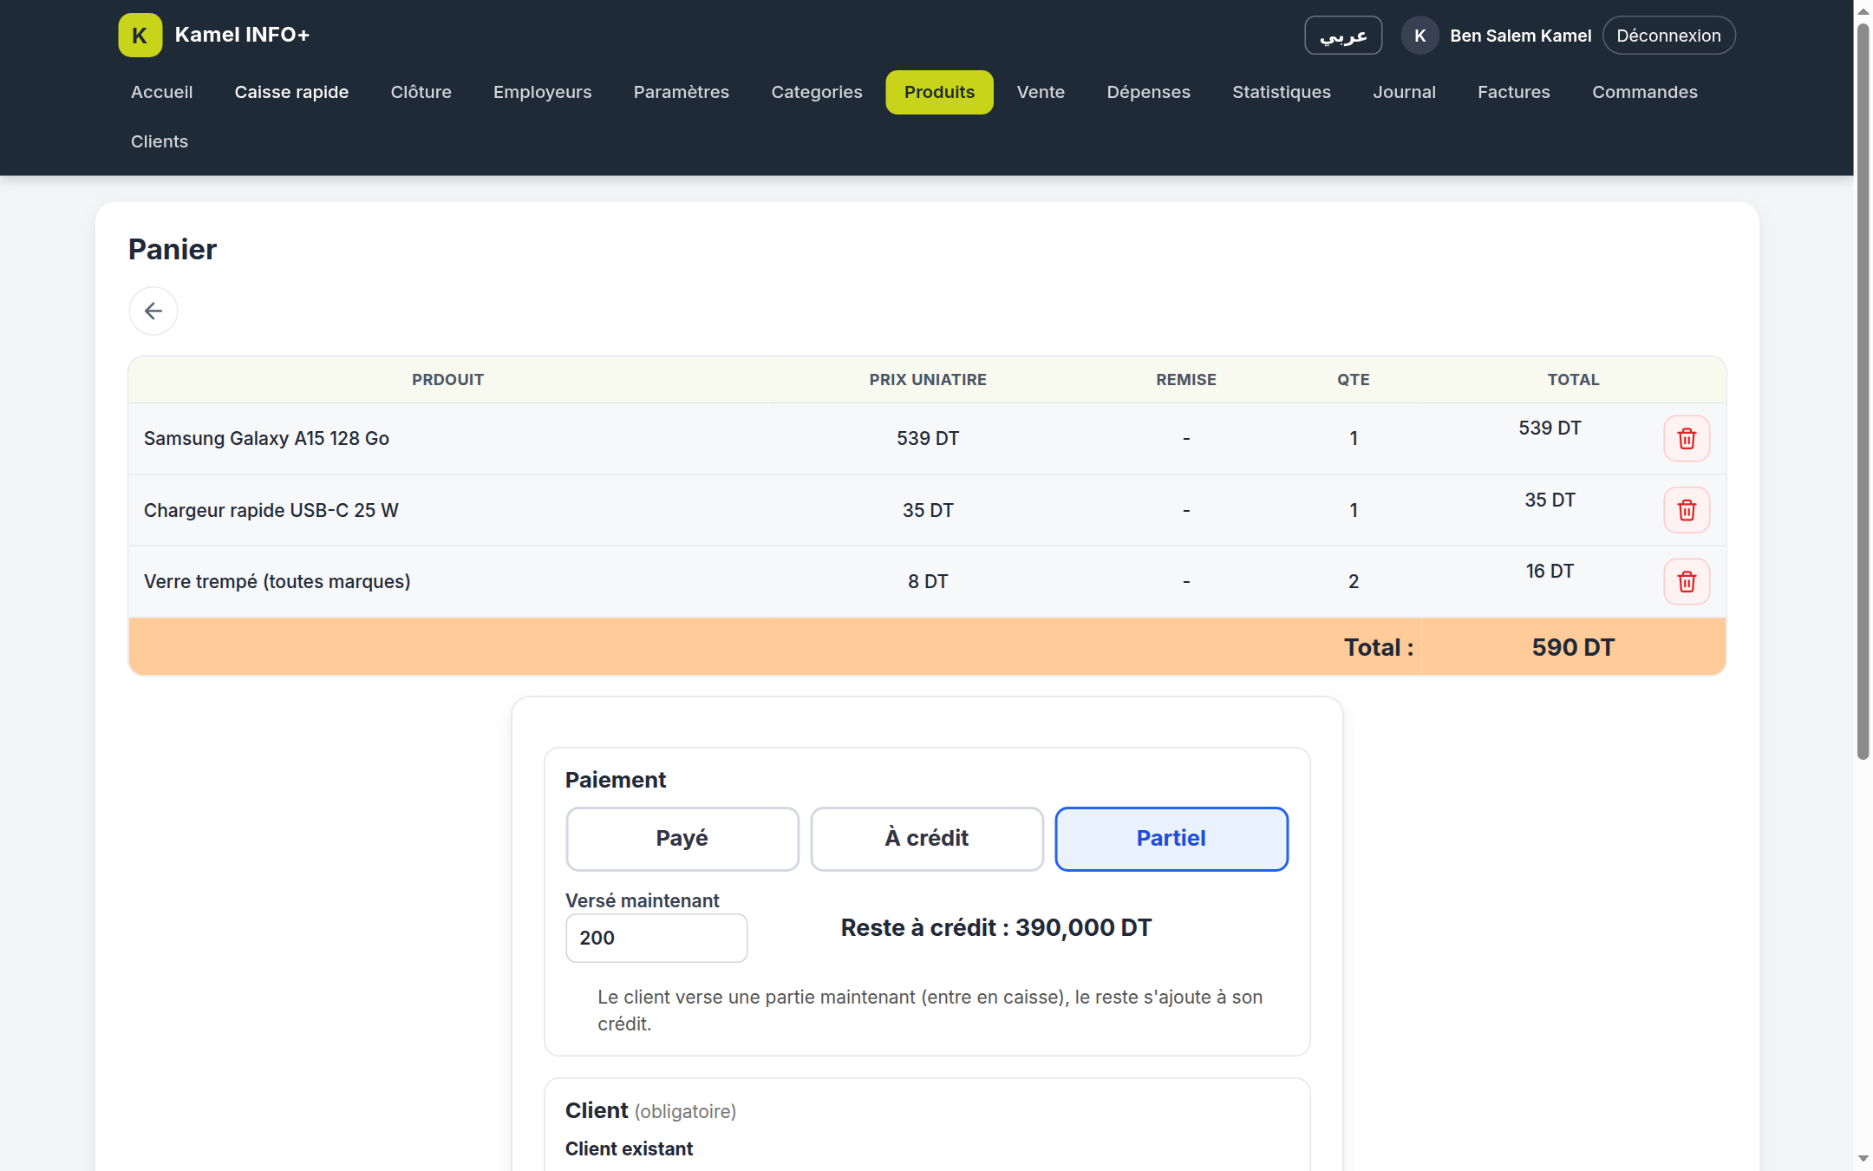Remove Chargeur rapide USB-C row with trash icon

pos(1686,510)
